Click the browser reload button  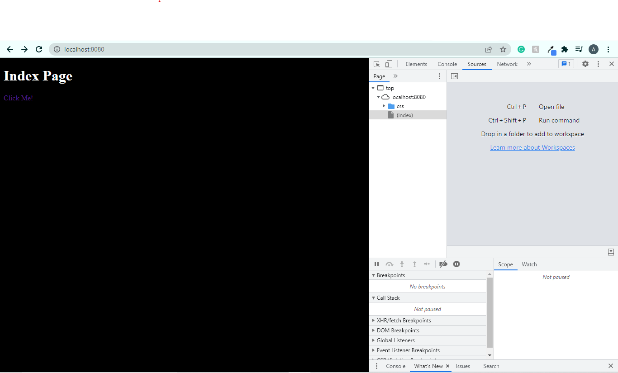(39, 49)
